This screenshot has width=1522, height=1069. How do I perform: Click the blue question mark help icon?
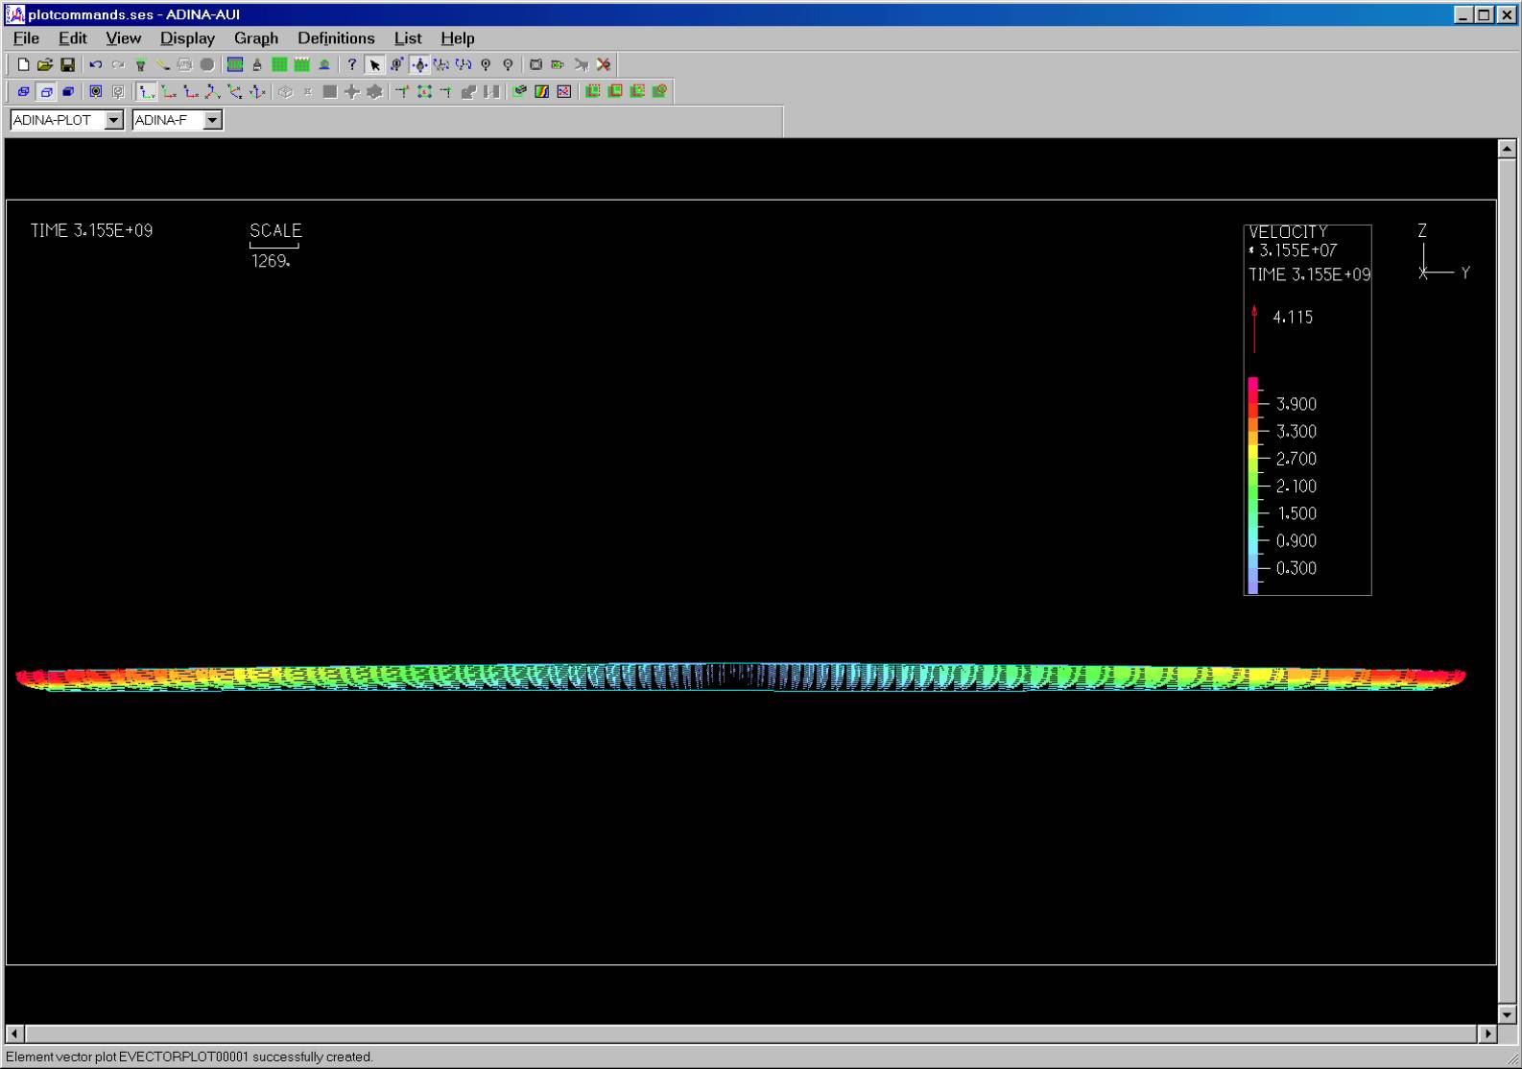click(352, 65)
